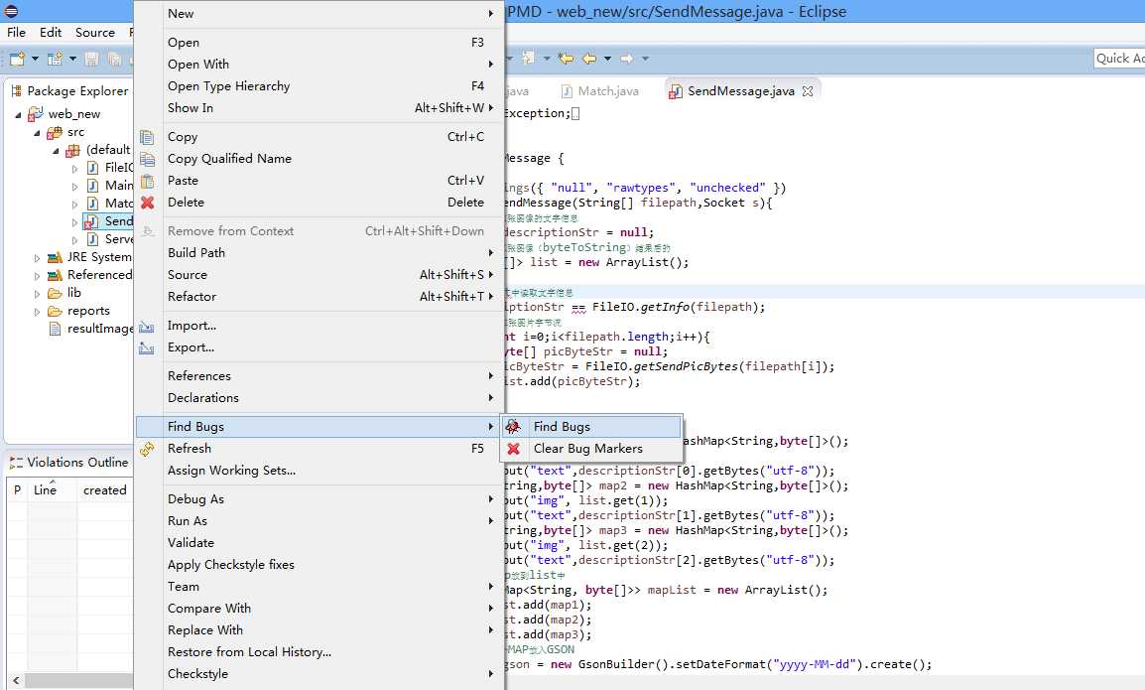Image resolution: width=1145 pixels, height=690 pixels.
Task: Click the New Java class toolbar icon
Action: tap(55, 59)
